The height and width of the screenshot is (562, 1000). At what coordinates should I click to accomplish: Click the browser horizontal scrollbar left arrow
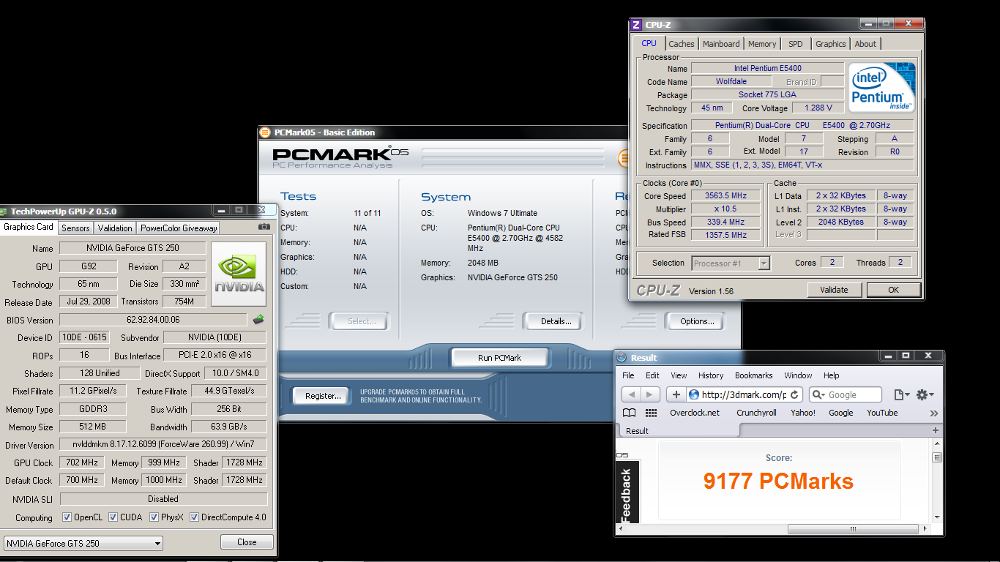[x=622, y=529]
